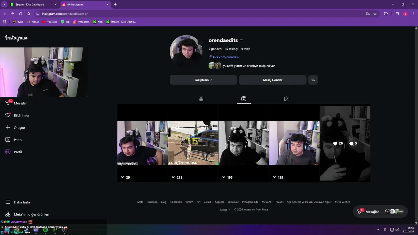Open the reel showing 26 likes
The width and height of the screenshot is (418, 235).
click(x=345, y=143)
